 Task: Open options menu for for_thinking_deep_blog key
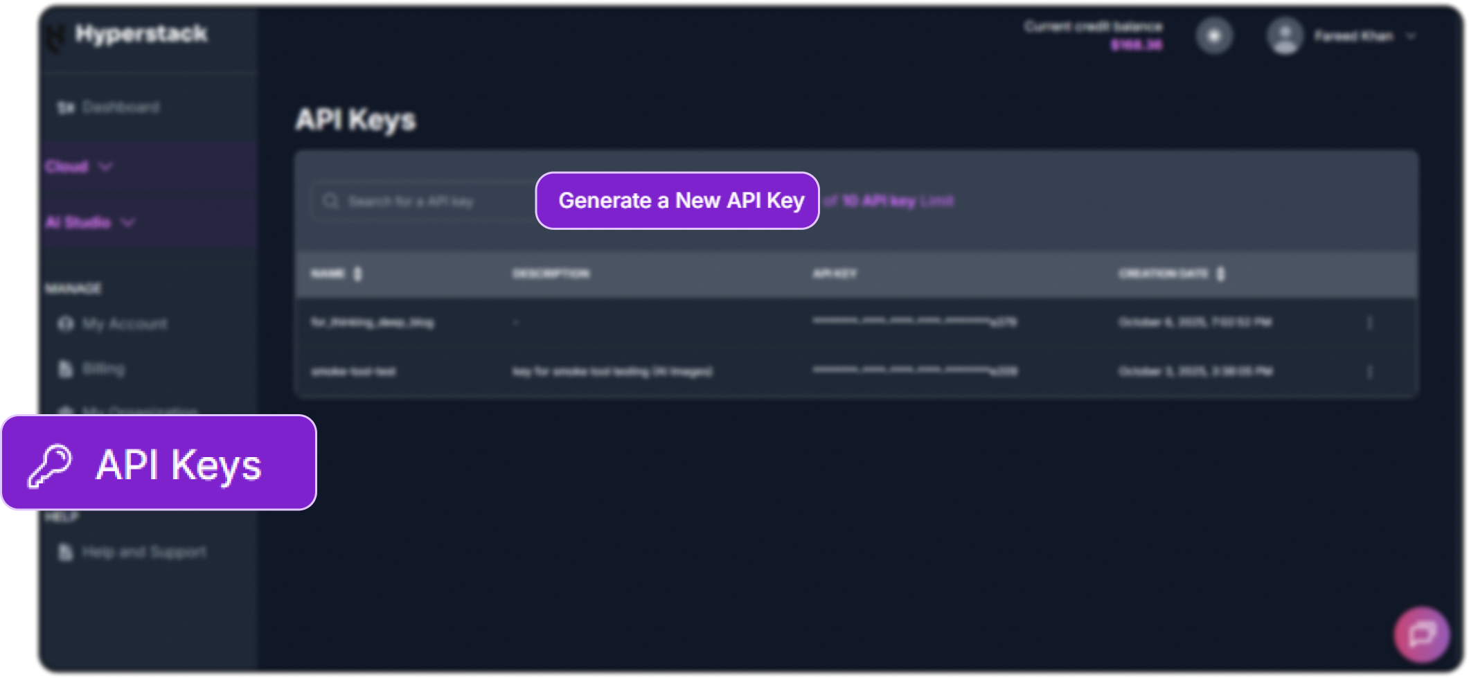pyautogui.click(x=1371, y=322)
